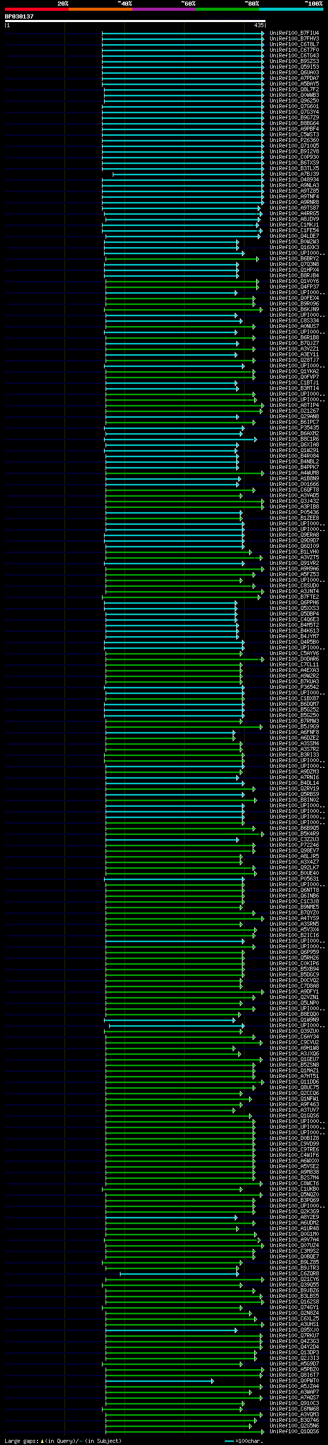Open hit UniRef100_C6T8L7

point(294,44)
